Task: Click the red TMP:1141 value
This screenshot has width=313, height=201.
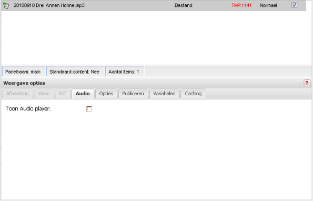Action: pyautogui.click(x=241, y=5)
